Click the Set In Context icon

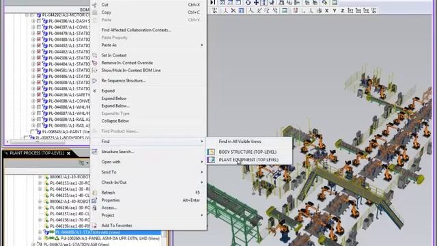[x=95, y=55]
